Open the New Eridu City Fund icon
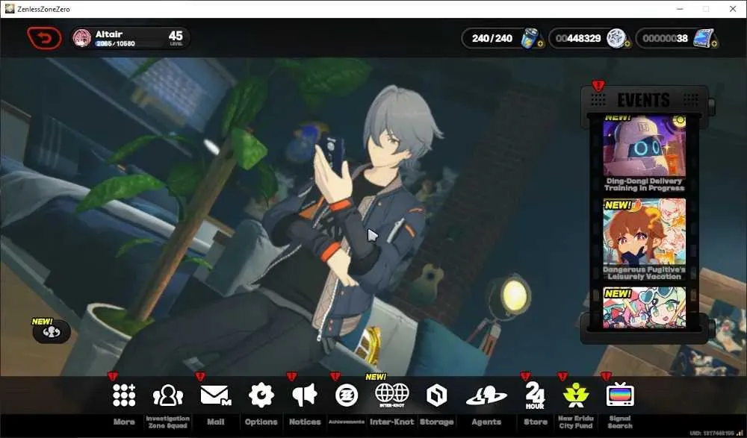 point(576,395)
